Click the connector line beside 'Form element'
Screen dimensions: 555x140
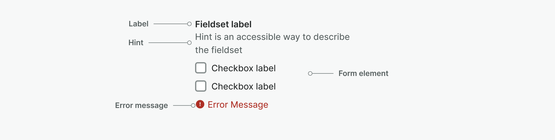[322, 73]
